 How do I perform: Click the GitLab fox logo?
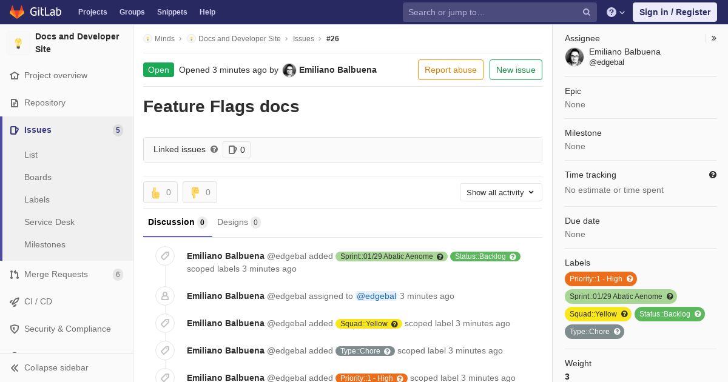(x=17, y=12)
